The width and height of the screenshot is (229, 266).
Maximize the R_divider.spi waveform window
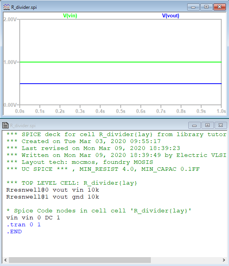coord(206,7)
